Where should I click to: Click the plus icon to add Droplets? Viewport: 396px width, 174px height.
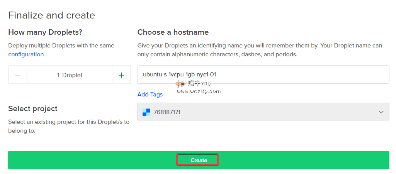click(x=121, y=75)
